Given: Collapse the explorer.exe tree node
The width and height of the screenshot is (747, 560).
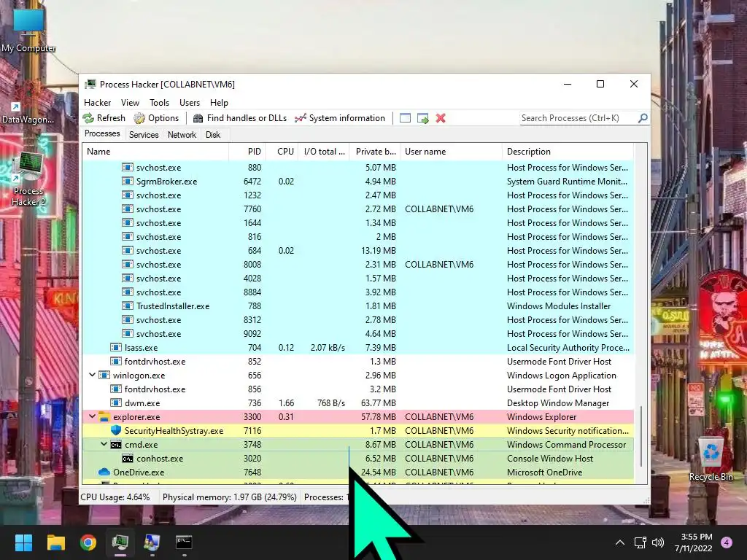Looking at the screenshot, I should 92,416.
